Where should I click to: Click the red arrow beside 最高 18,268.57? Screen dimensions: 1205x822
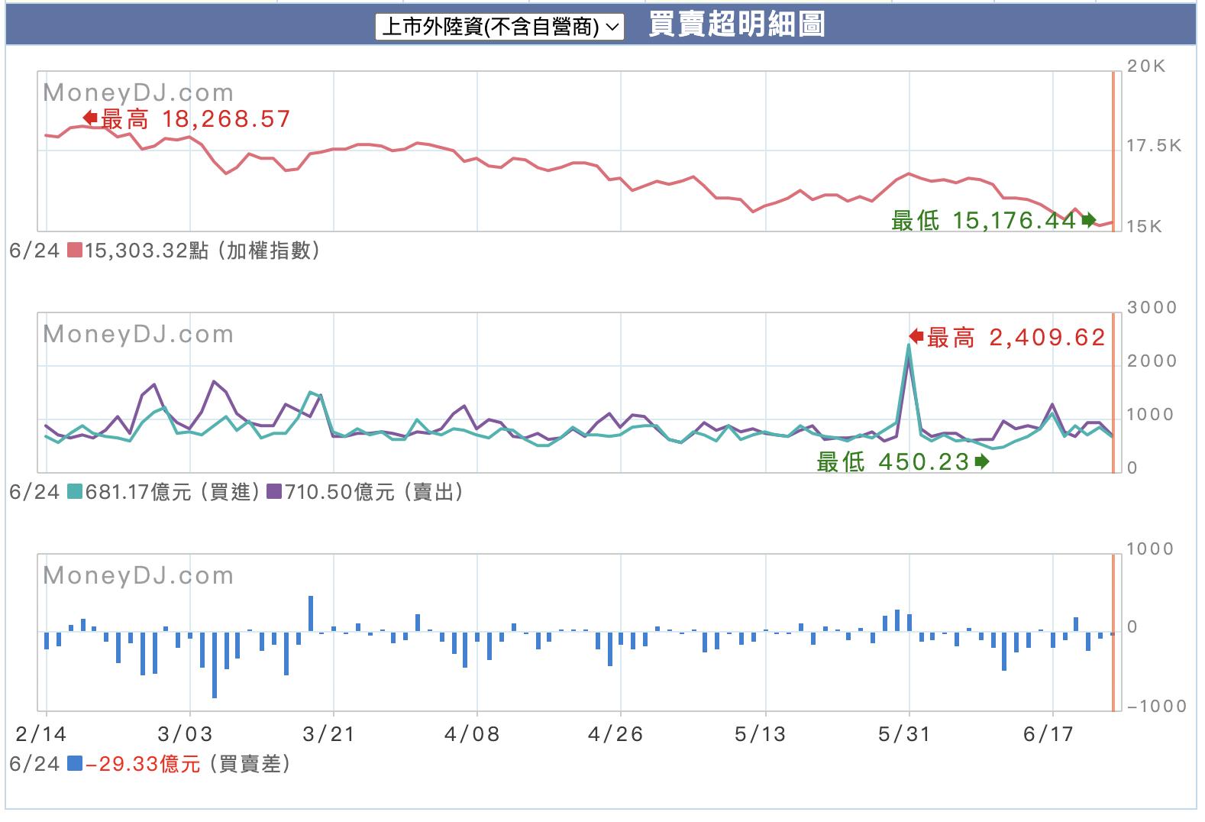(90, 118)
